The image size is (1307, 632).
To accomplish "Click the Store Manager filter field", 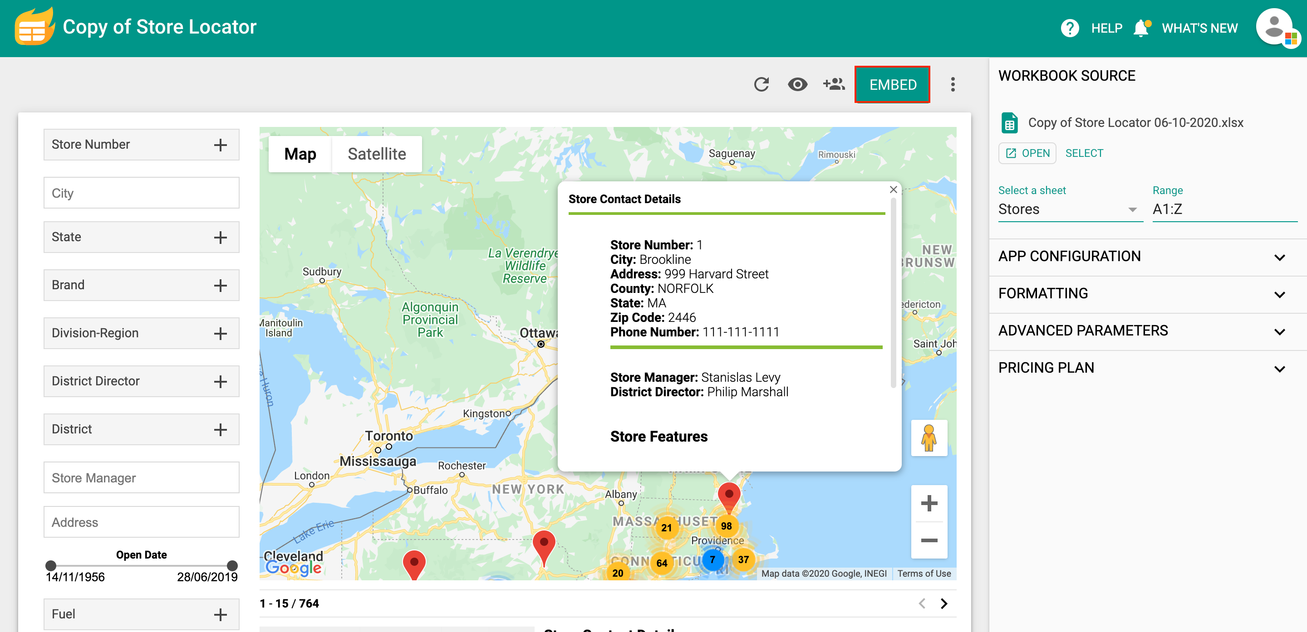I will (x=142, y=477).
